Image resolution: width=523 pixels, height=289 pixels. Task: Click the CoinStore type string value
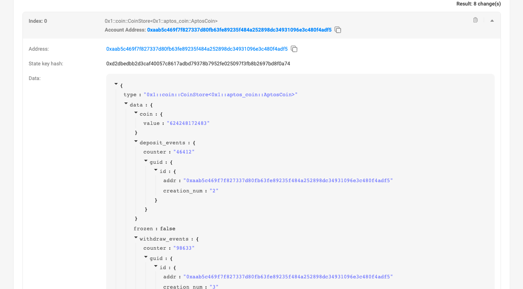[x=221, y=95]
